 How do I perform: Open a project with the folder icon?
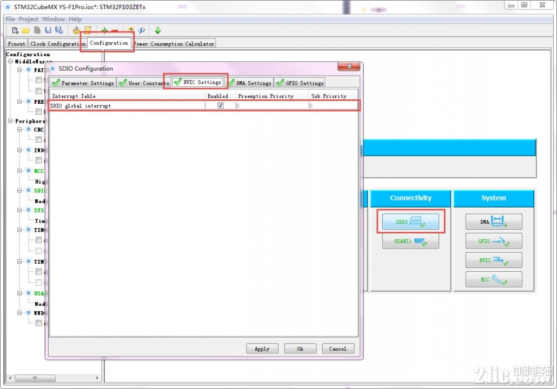(26, 30)
